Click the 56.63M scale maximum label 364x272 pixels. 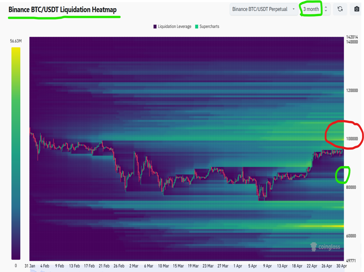coord(15,41)
